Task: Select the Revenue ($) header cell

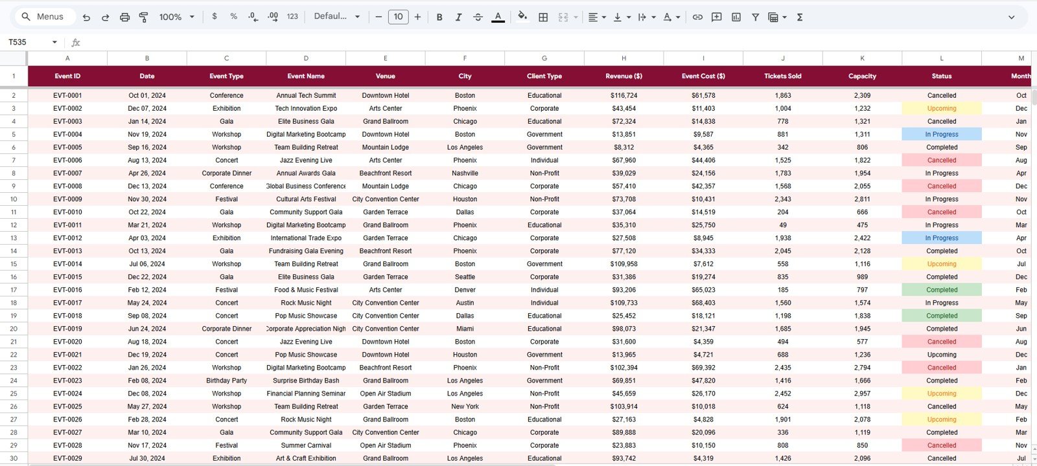Action: point(623,76)
